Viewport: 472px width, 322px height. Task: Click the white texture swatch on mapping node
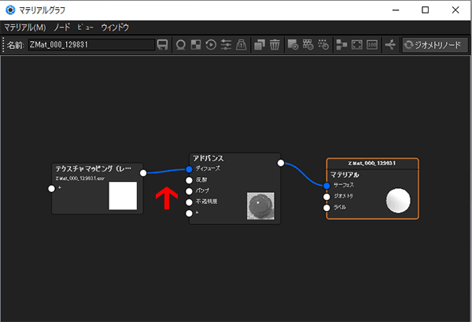coord(122,195)
